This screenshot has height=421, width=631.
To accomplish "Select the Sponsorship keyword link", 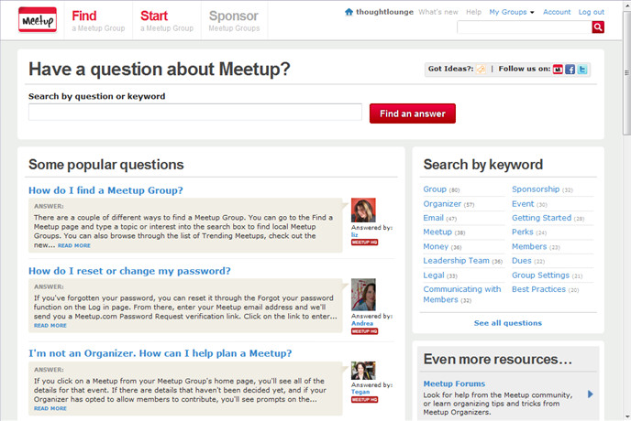I will [535, 189].
